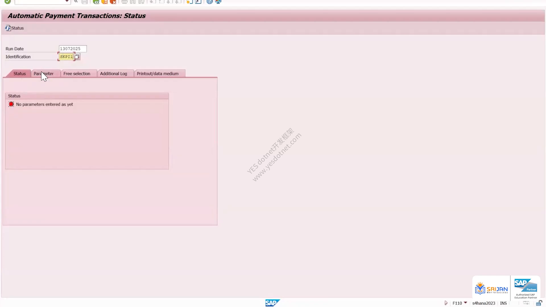Click the Run Date input field
Screen dimensions: 546x307
(x=73, y=49)
